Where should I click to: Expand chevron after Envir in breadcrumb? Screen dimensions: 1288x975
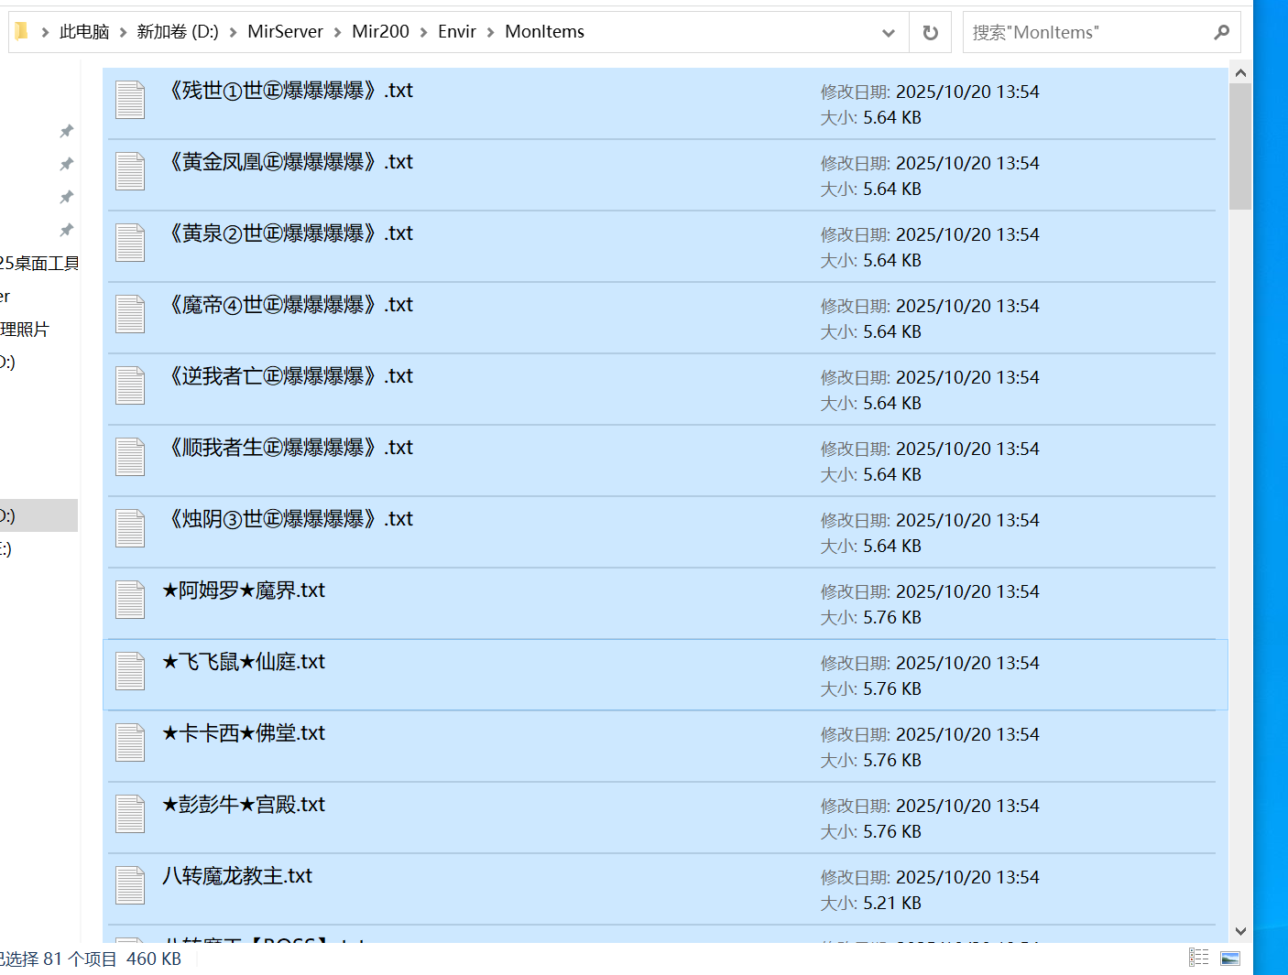click(x=490, y=32)
